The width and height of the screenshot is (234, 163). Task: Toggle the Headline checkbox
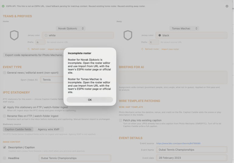5,158
